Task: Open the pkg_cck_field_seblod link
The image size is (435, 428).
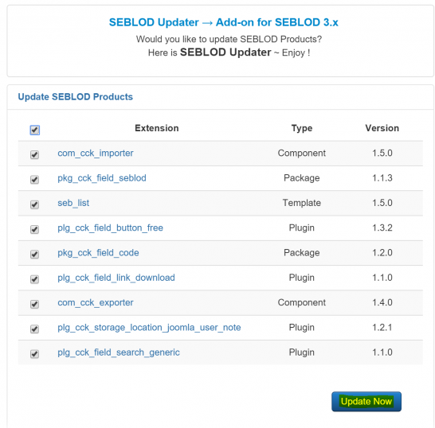Action: (102, 178)
